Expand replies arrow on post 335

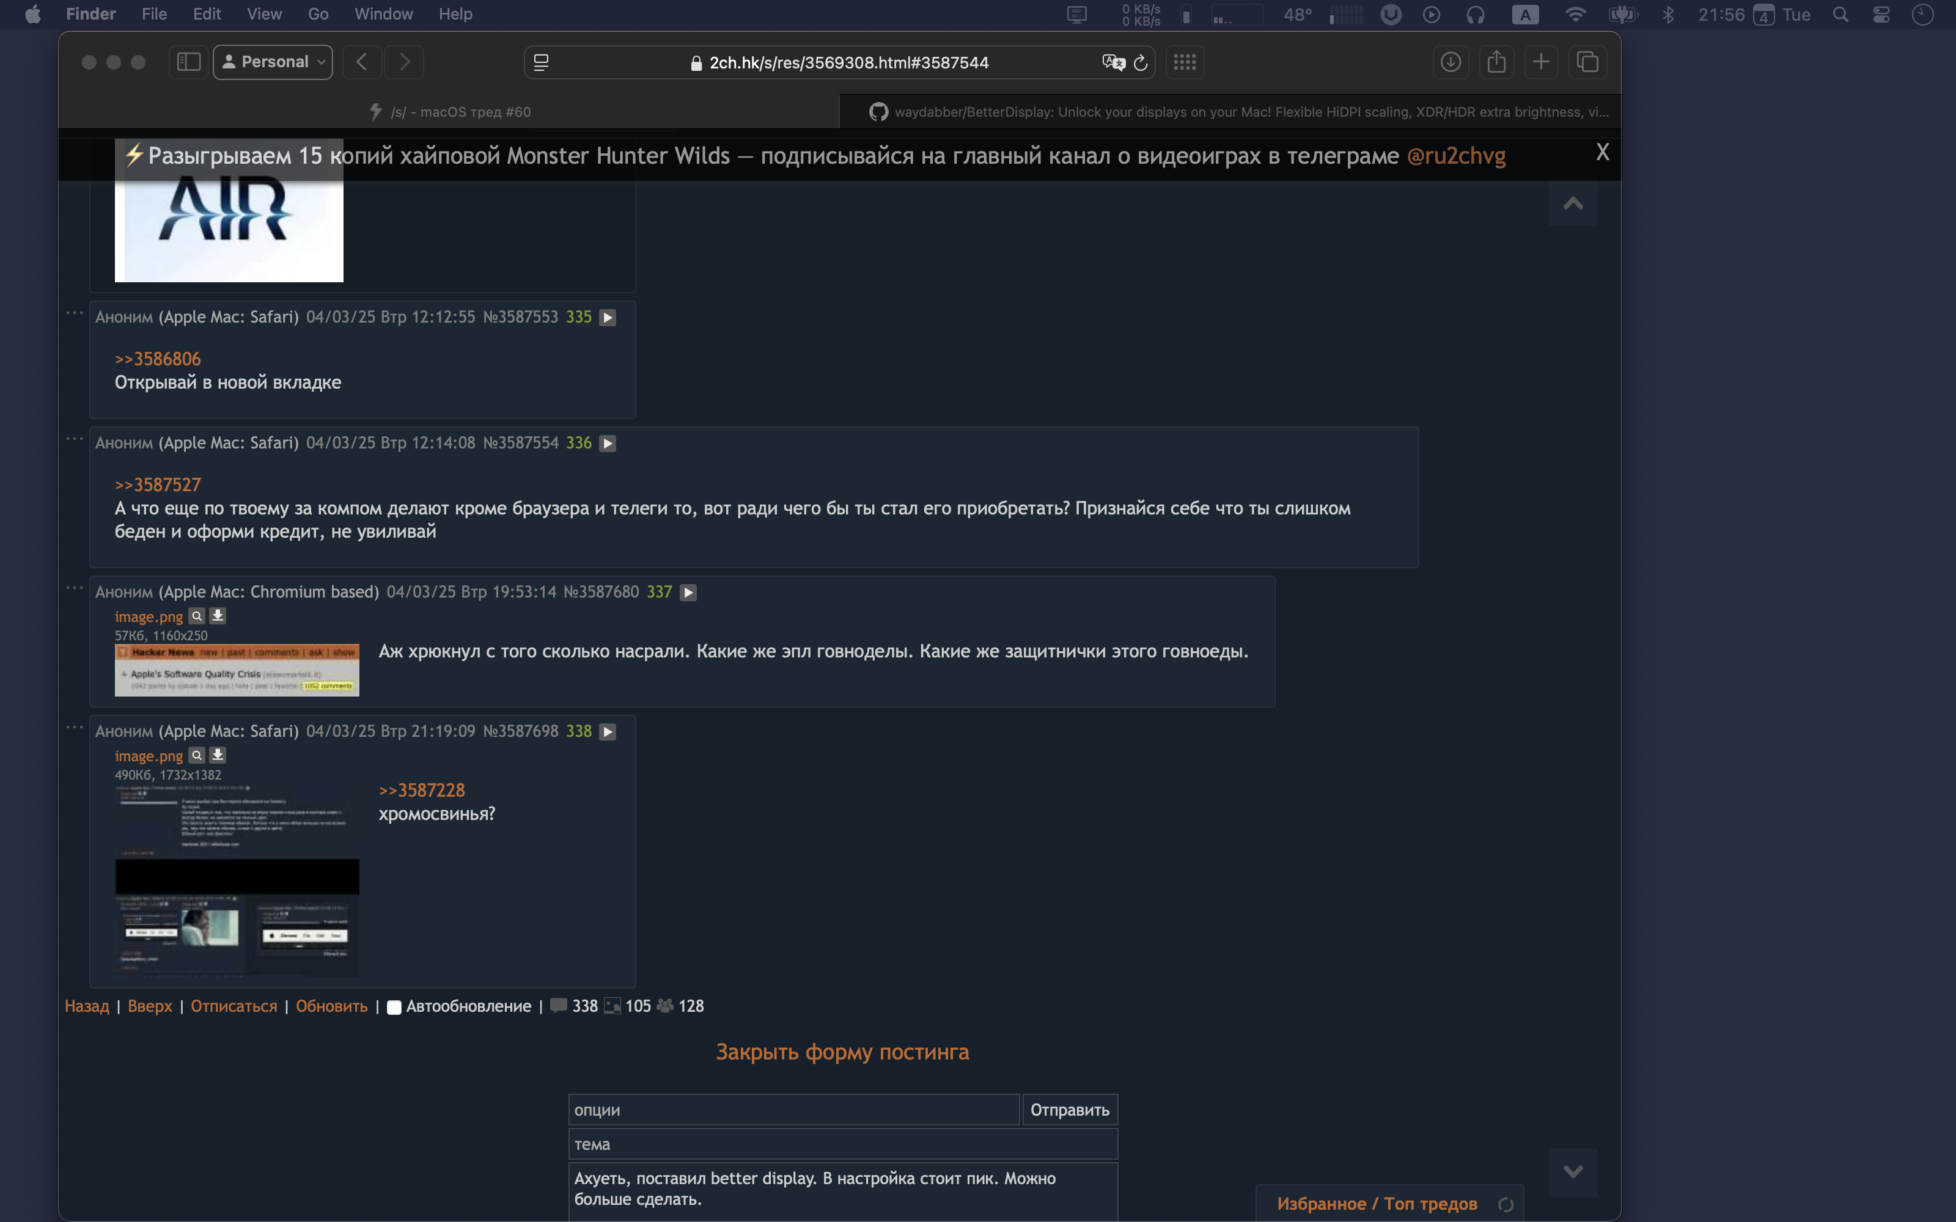click(x=608, y=318)
